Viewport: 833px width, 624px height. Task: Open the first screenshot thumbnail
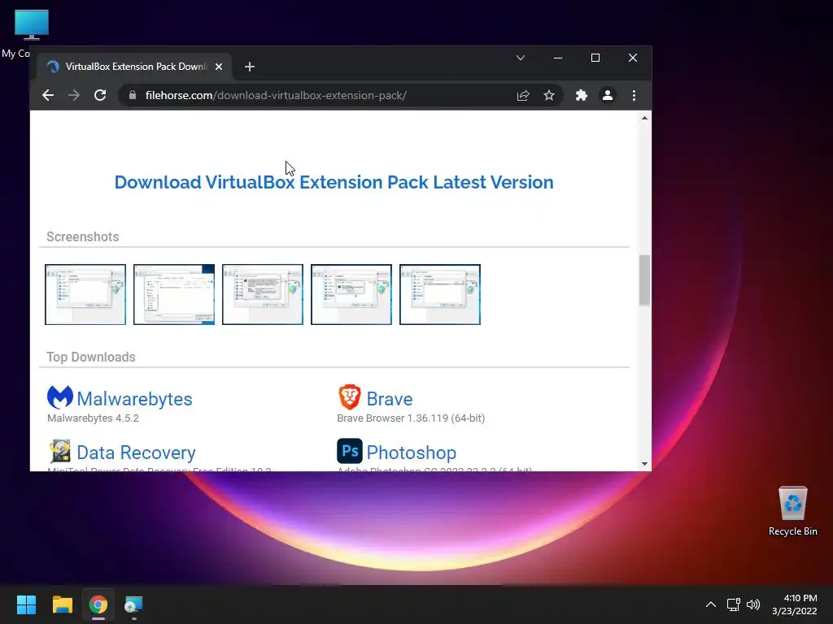click(85, 294)
